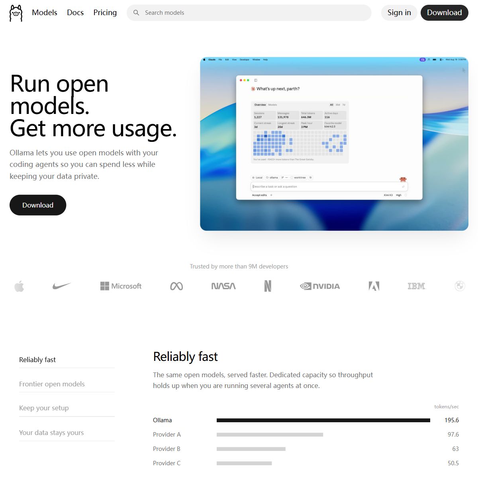Click the 50.5 value
The image size is (478, 478).
click(453, 463)
